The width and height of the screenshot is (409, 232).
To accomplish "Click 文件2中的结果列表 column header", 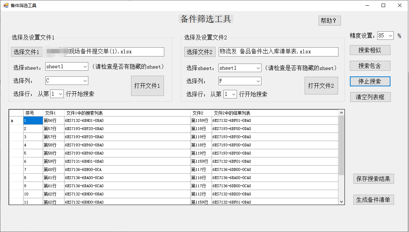I will [x=275, y=113].
